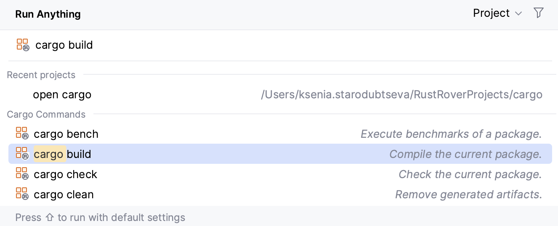Viewport: 558px width, 226px height.
Task: Open the Project scope dropdown
Action: (x=492, y=13)
